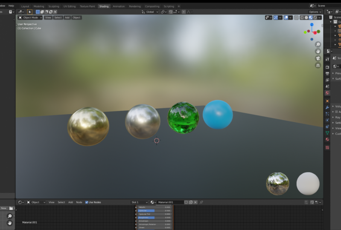Switch to the Animation workspace tab
Screen dimensions: 341x230
point(119,6)
